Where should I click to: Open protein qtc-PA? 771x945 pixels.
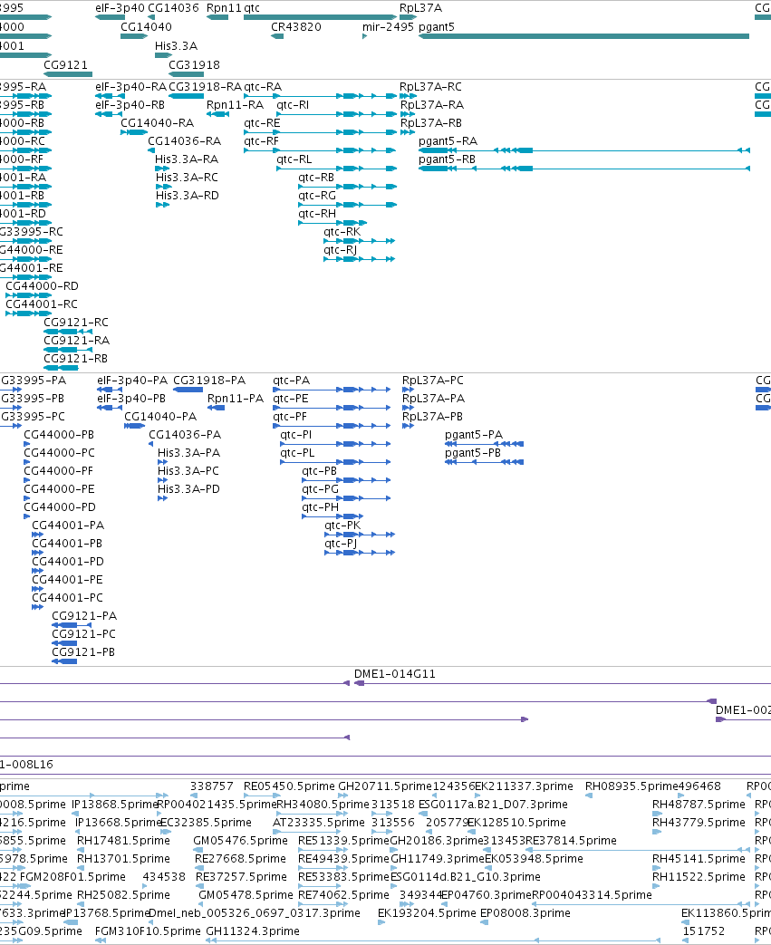click(x=291, y=381)
